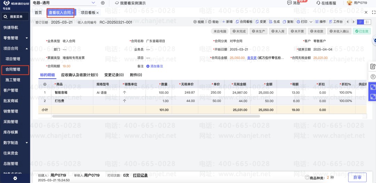Click the 打印记录 link
376x183 pixels.
tap(140, 175)
